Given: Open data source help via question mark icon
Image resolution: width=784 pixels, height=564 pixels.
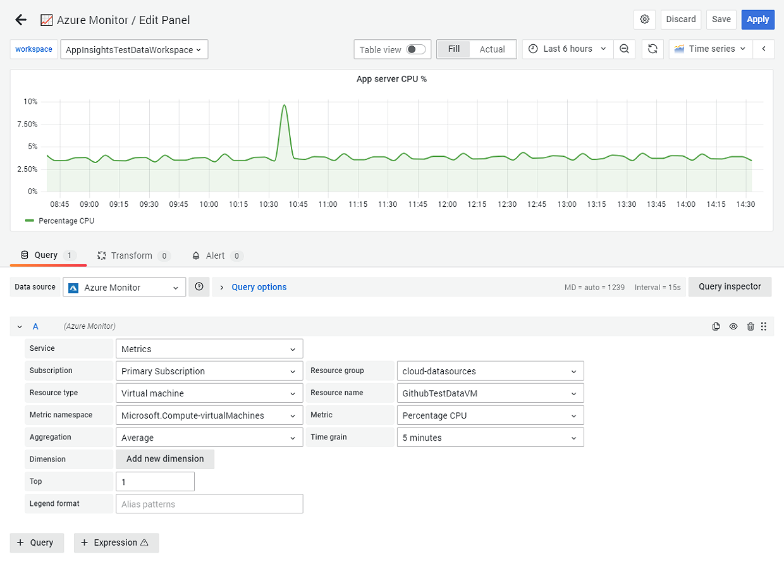Looking at the screenshot, I should point(199,286).
